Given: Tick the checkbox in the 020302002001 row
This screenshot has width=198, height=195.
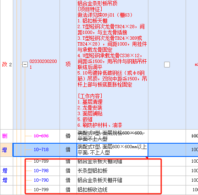Looking at the screenshot, I should click(167, 65).
